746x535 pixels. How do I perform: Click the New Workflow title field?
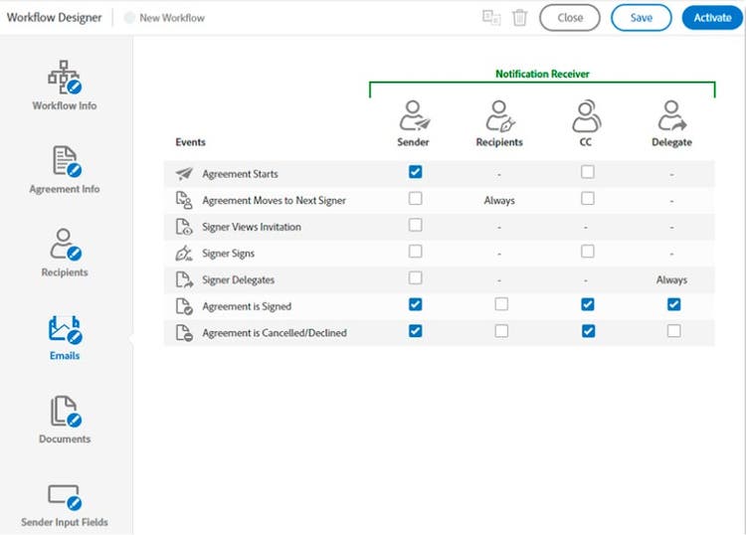(x=172, y=19)
